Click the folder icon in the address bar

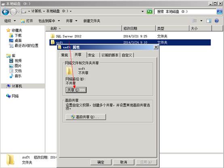click(x=24, y=11)
